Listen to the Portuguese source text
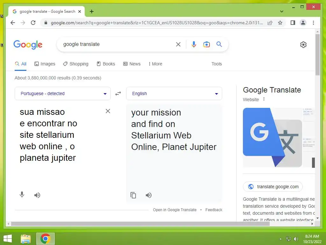The width and height of the screenshot is (326, 245). click(37, 195)
